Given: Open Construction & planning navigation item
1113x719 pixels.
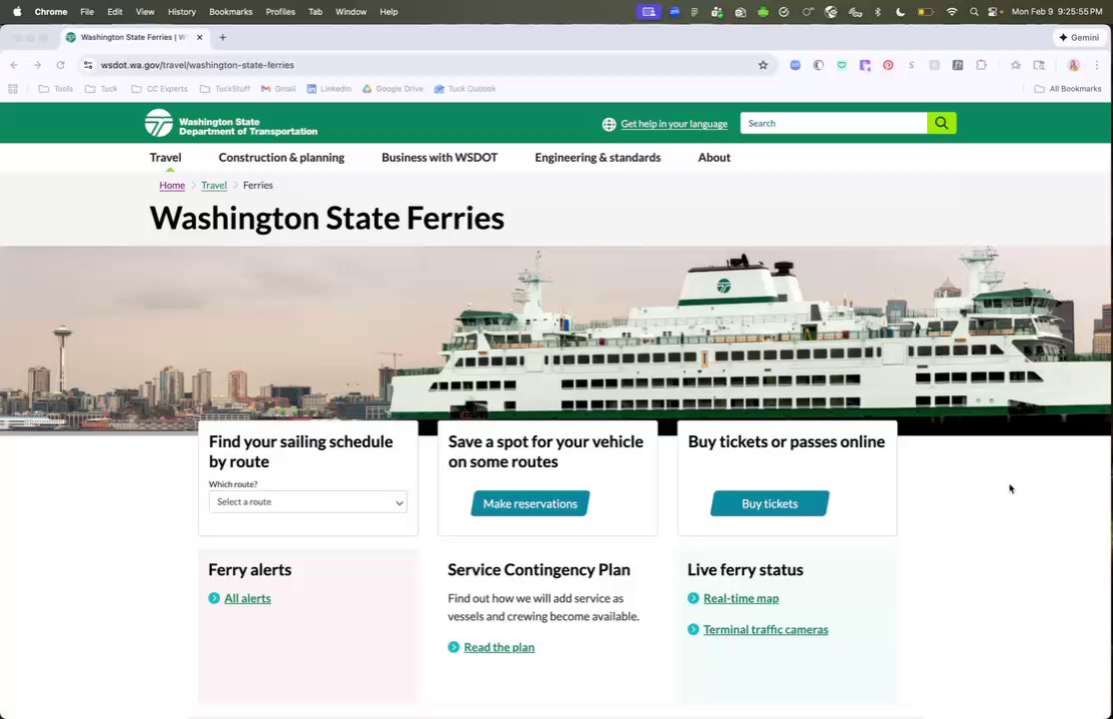Looking at the screenshot, I should point(281,158).
